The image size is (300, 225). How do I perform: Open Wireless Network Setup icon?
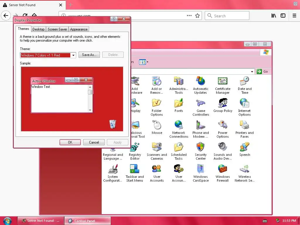click(x=245, y=173)
